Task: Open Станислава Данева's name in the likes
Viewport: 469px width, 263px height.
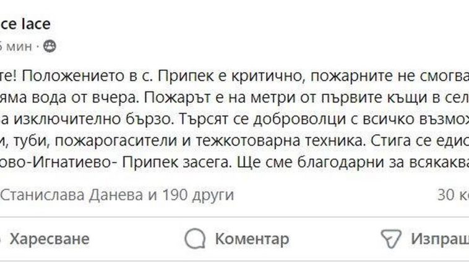Action: pos(72,195)
